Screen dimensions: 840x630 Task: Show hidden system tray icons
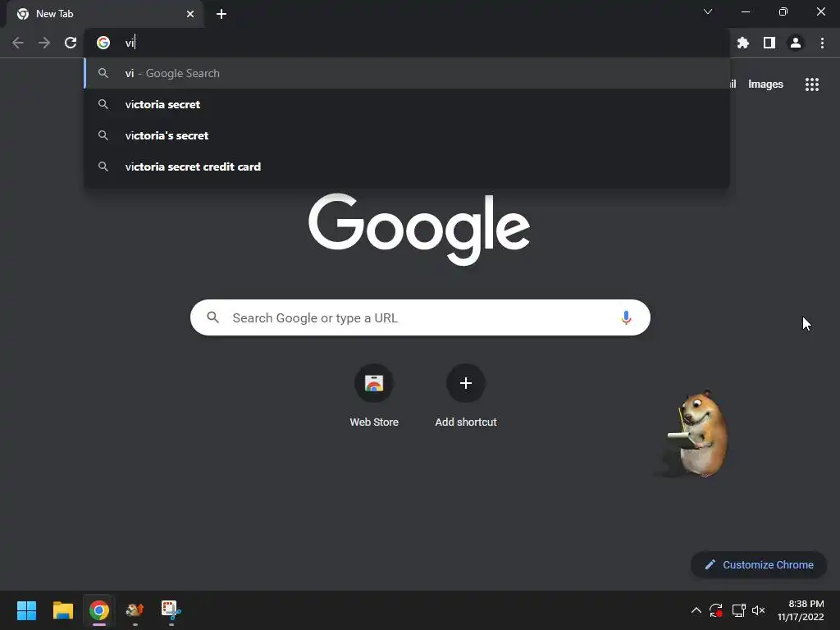coord(696,610)
